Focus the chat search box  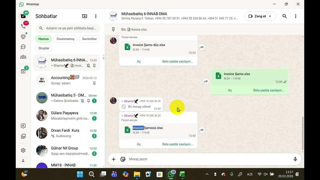click(x=68, y=28)
